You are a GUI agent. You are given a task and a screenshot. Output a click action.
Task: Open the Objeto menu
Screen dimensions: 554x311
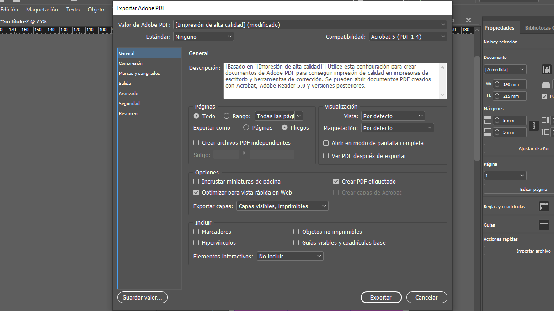pos(96,9)
